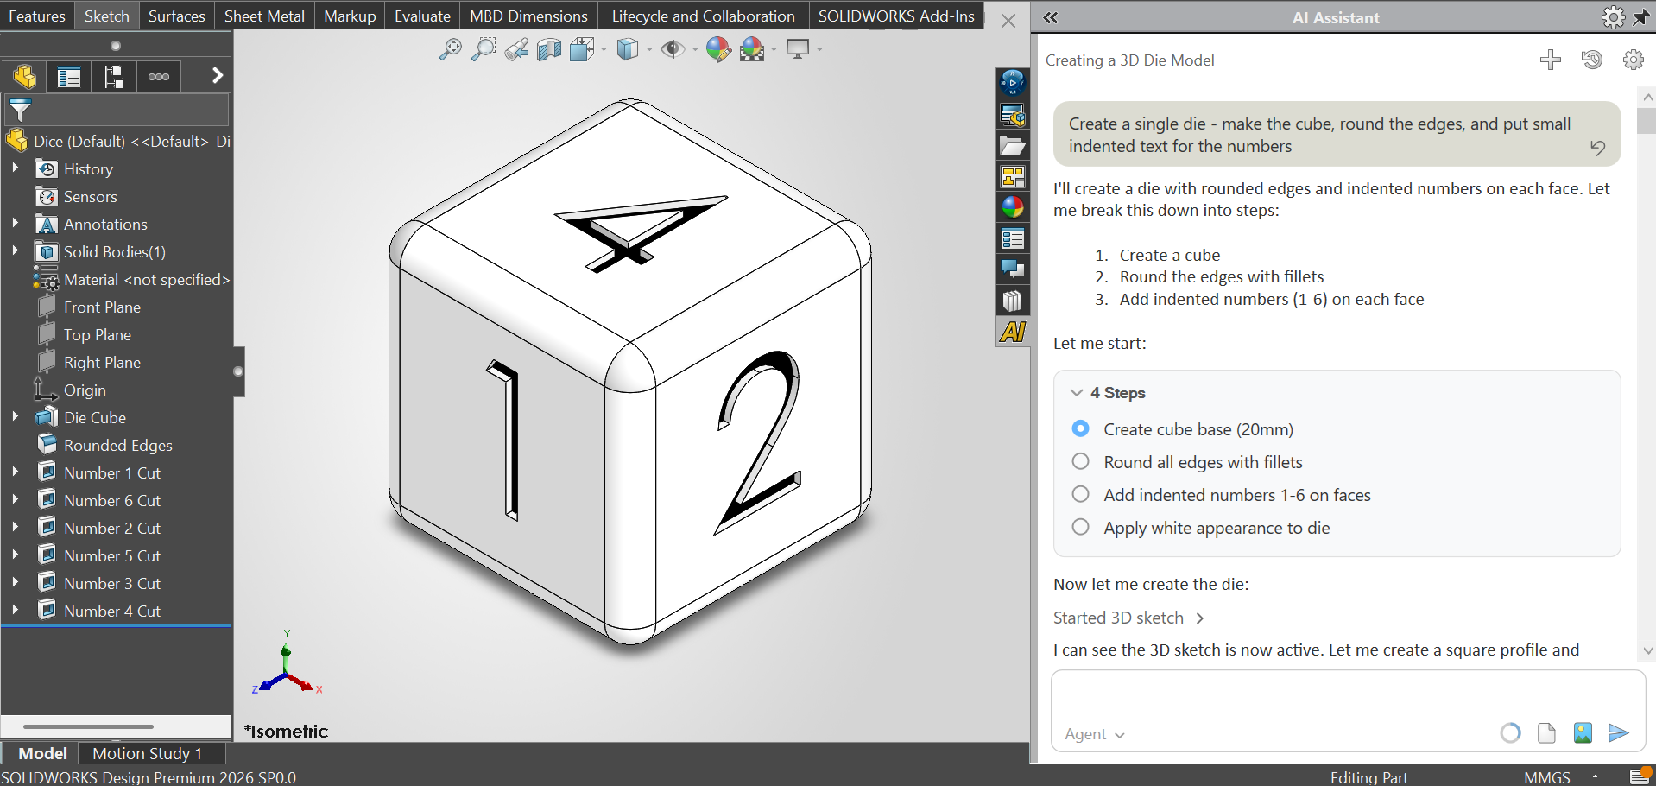
Task: Select the Rounded Edges feature
Action: point(118,445)
